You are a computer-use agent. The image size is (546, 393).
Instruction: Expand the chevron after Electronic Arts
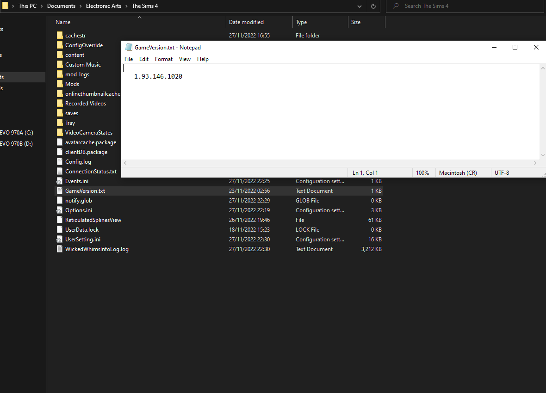pos(126,6)
